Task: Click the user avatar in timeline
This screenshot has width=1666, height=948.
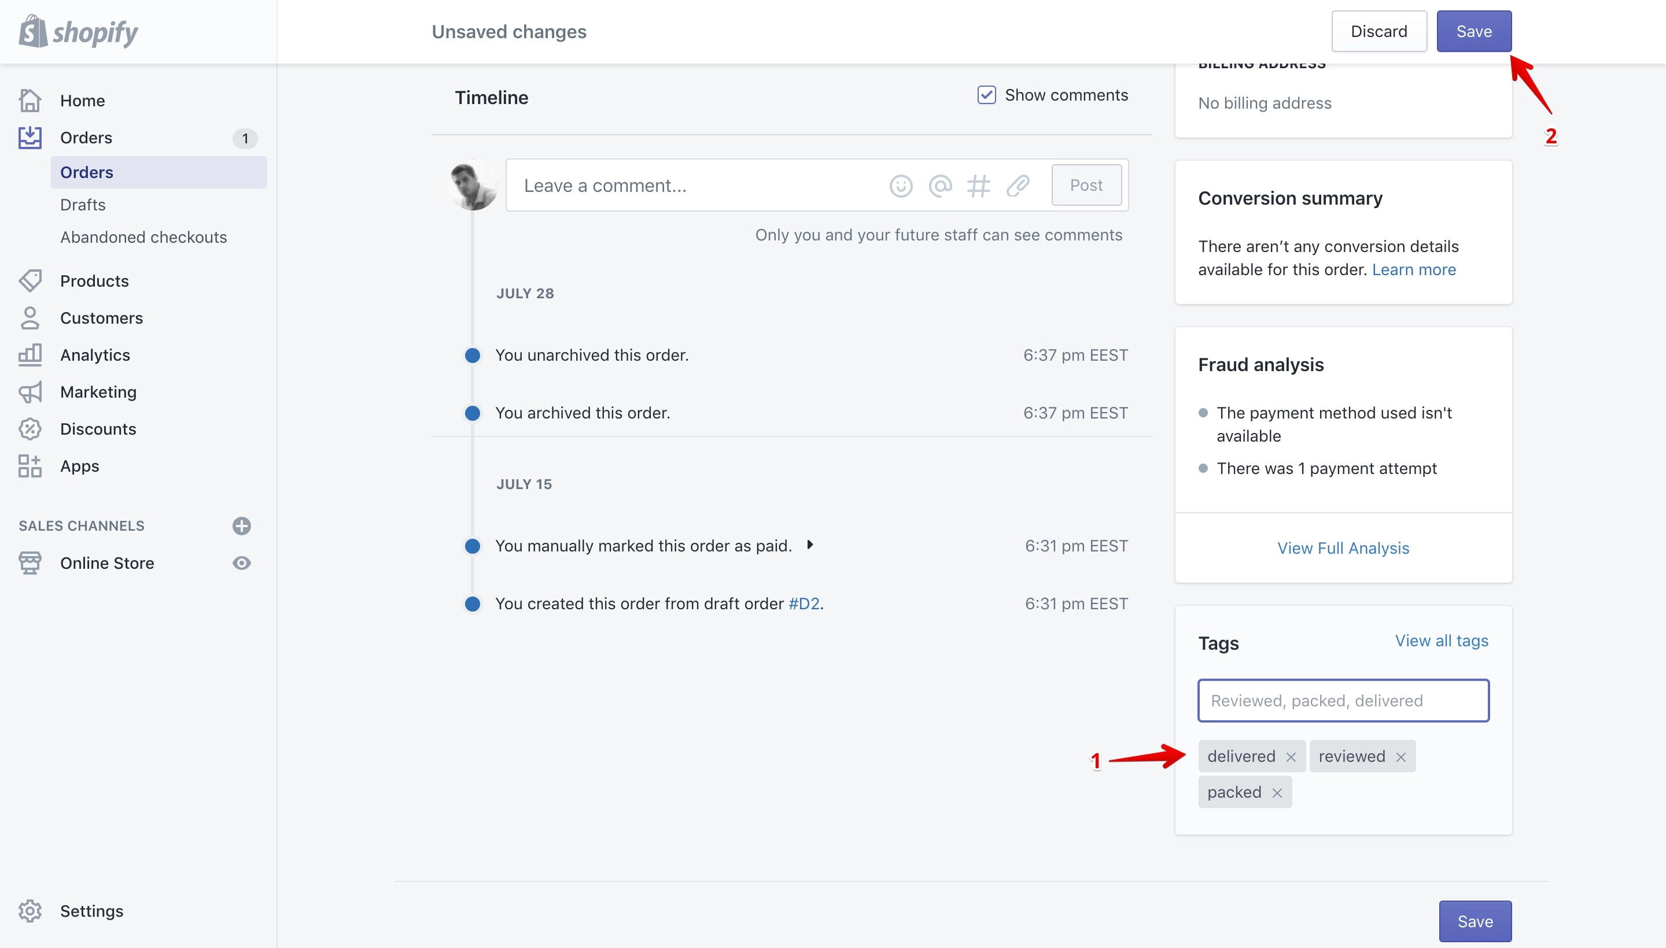Action: point(474,185)
